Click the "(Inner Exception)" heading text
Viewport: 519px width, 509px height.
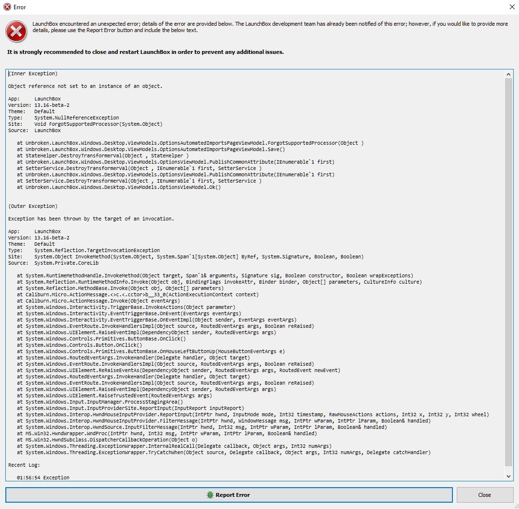(33, 73)
